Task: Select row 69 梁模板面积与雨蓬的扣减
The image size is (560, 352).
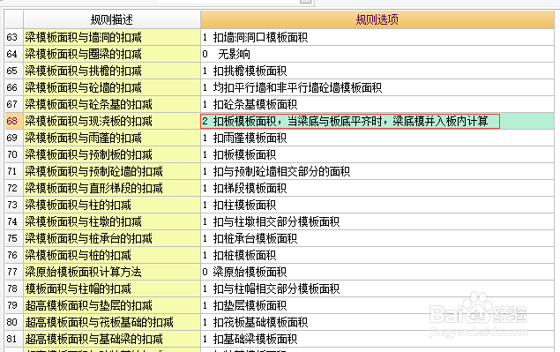Action: point(112,138)
